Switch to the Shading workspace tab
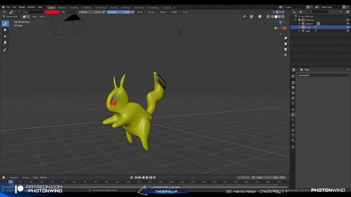This screenshot has height=197, width=351. [114, 8]
